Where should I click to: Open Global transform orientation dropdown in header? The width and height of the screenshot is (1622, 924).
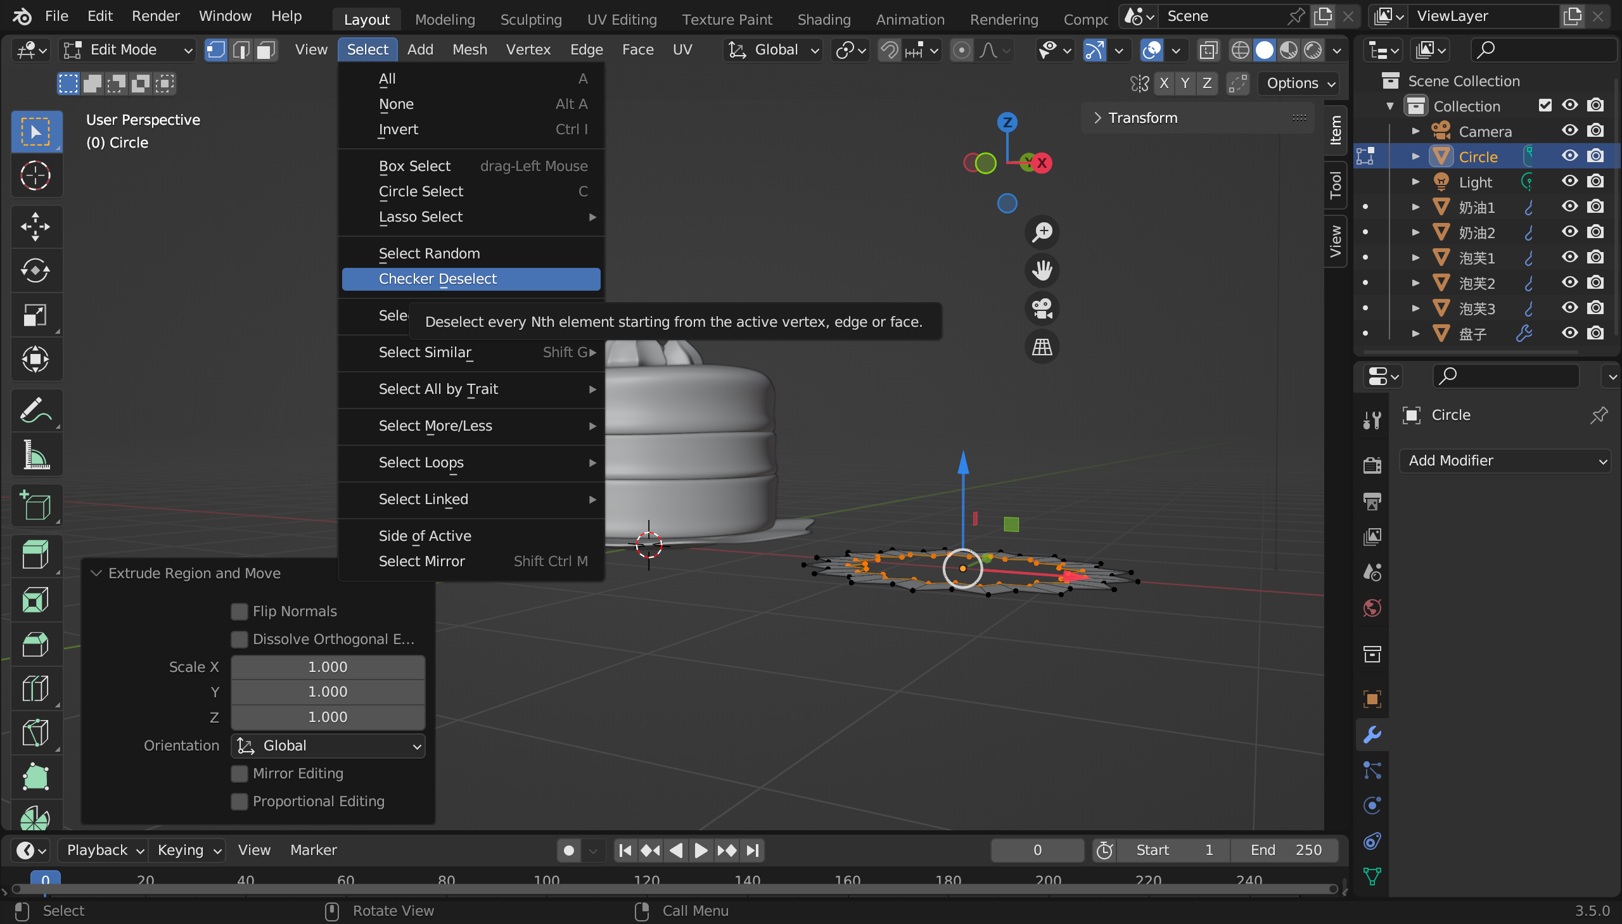point(772,49)
